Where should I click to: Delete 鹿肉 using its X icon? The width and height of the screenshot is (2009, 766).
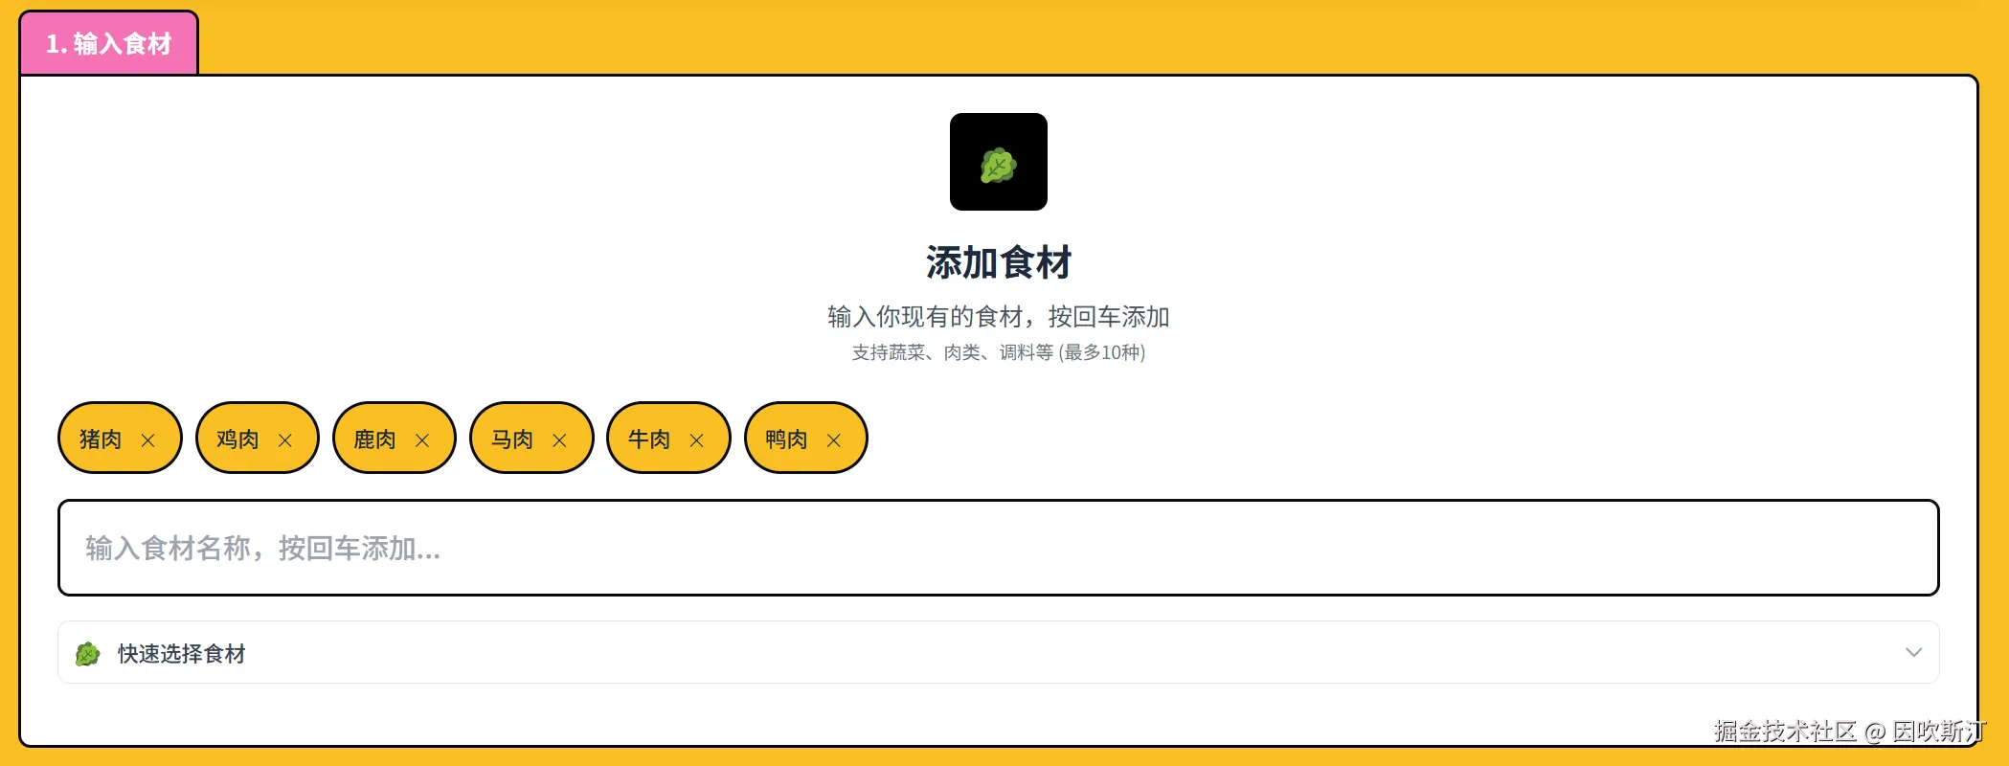422,440
